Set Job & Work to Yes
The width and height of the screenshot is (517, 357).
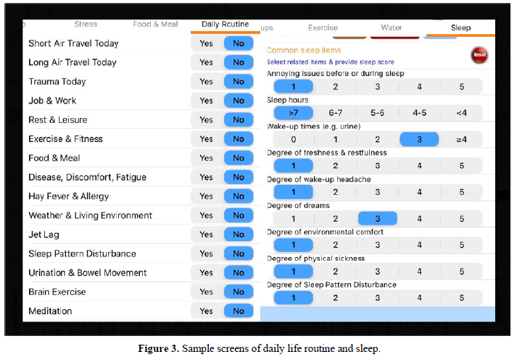(x=207, y=101)
